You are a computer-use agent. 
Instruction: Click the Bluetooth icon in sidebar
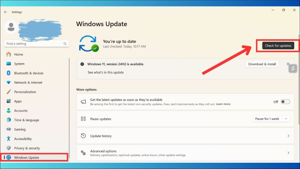point(8,73)
